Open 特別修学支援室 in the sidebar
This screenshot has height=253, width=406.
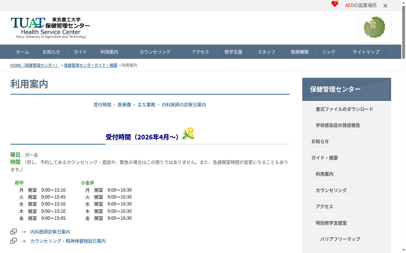tap(347, 223)
